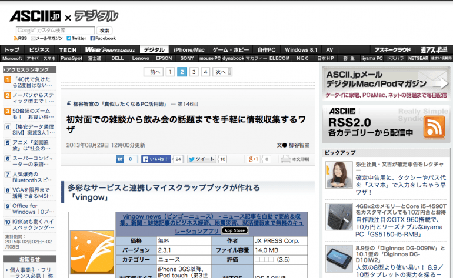Open the vingow news app title link
Image resolution: width=453 pixels, height=278 pixels.
pos(211,224)
